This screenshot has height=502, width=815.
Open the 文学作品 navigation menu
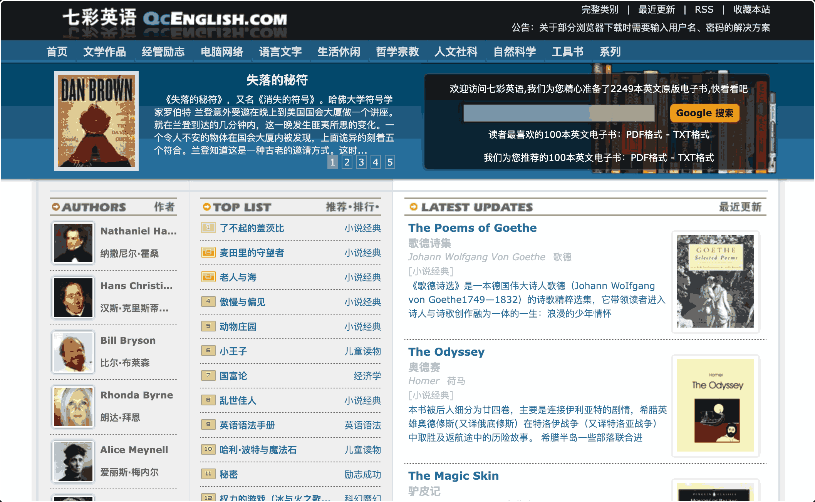(104, 51)
